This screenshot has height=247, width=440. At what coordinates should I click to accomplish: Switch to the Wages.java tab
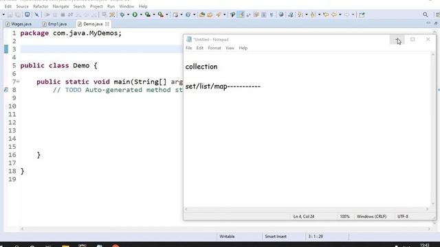tap(19, 24)
